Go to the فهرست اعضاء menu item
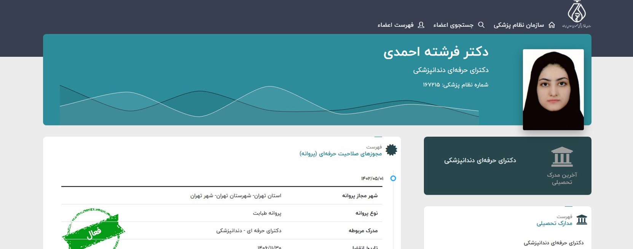This screenshot has height=249, width=633. [x=395, y=25]
